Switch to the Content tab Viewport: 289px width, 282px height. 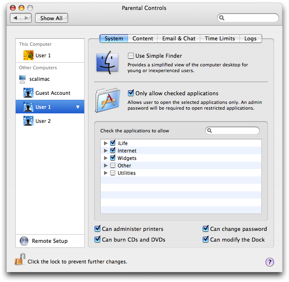tap(143, 38)
